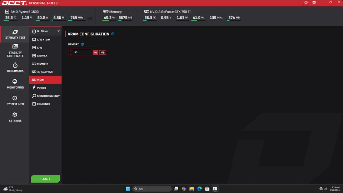The width and height of the screenshot is (343, 193).
Task: Click the GPU usage 41.0 % reading
Action: [x=198, y=18]
